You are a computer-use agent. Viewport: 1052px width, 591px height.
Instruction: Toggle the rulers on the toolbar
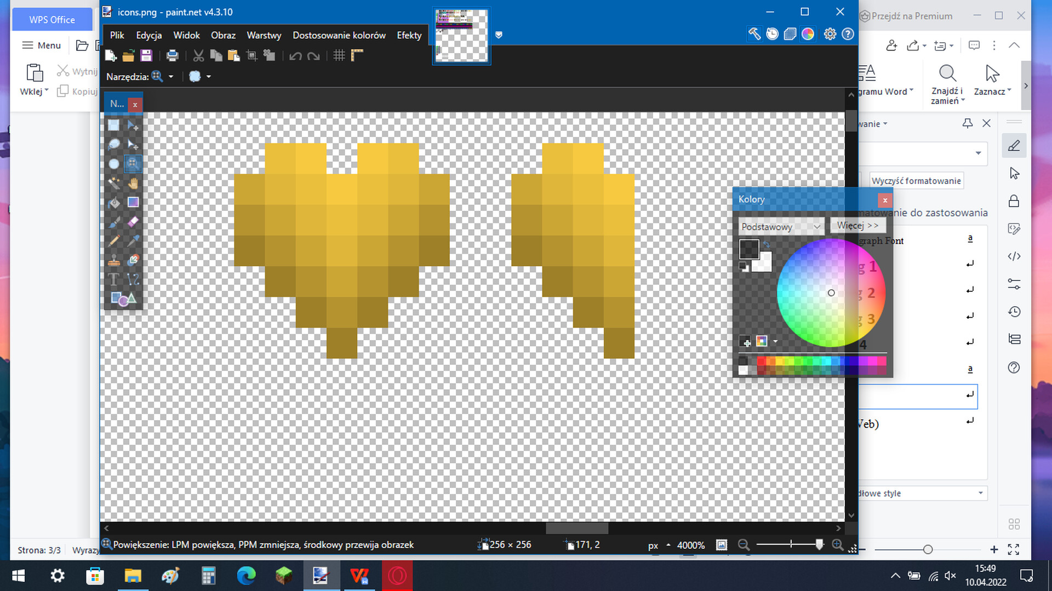(357, 55)
